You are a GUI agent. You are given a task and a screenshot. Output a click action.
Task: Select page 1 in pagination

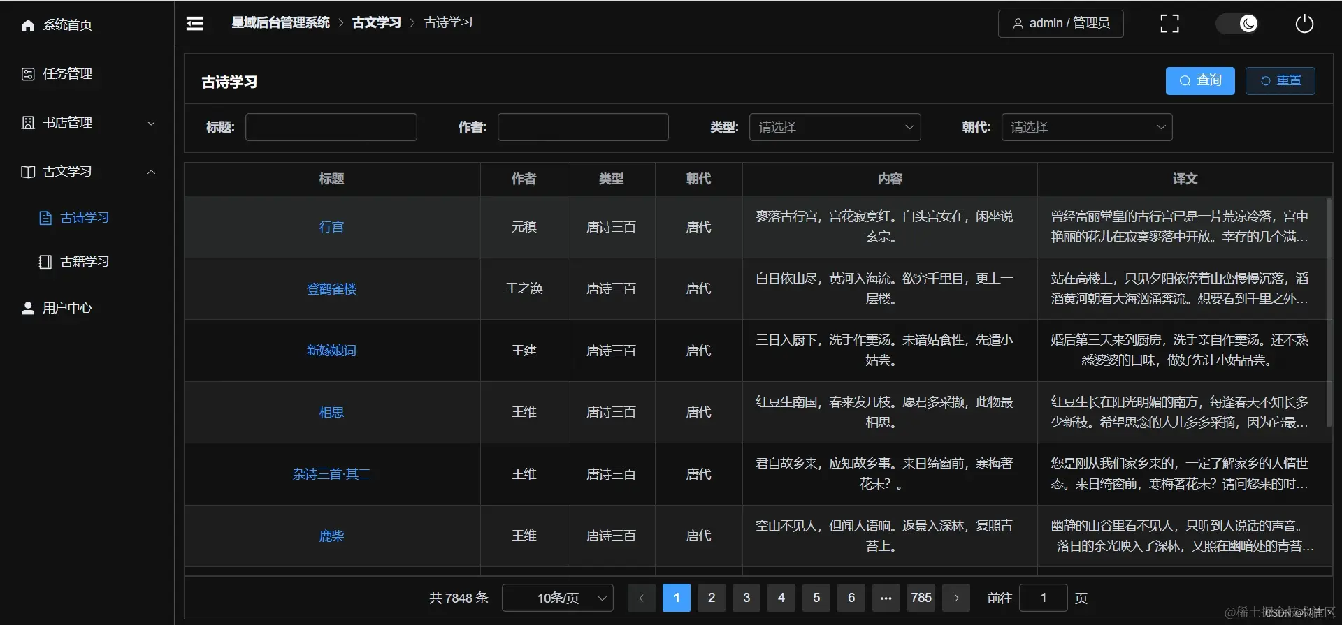click(x=676, y=598)
